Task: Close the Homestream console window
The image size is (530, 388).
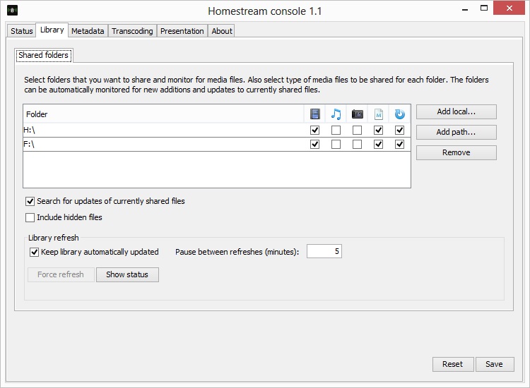Action: (509, 8)
